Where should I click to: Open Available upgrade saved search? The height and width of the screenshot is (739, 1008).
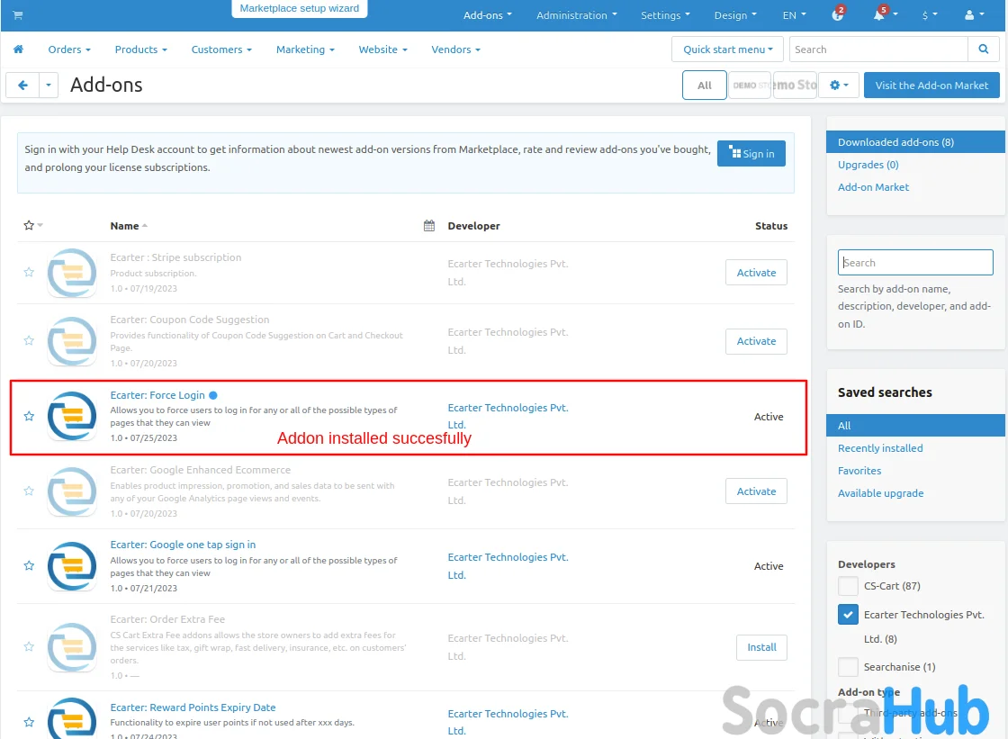(881, 493)
